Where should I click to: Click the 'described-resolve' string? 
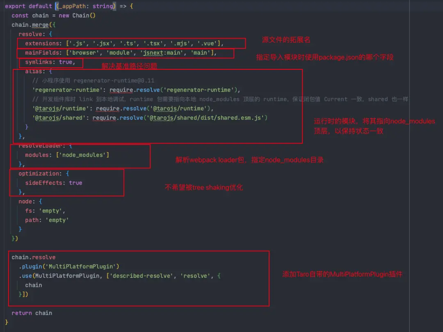[141, 276]
